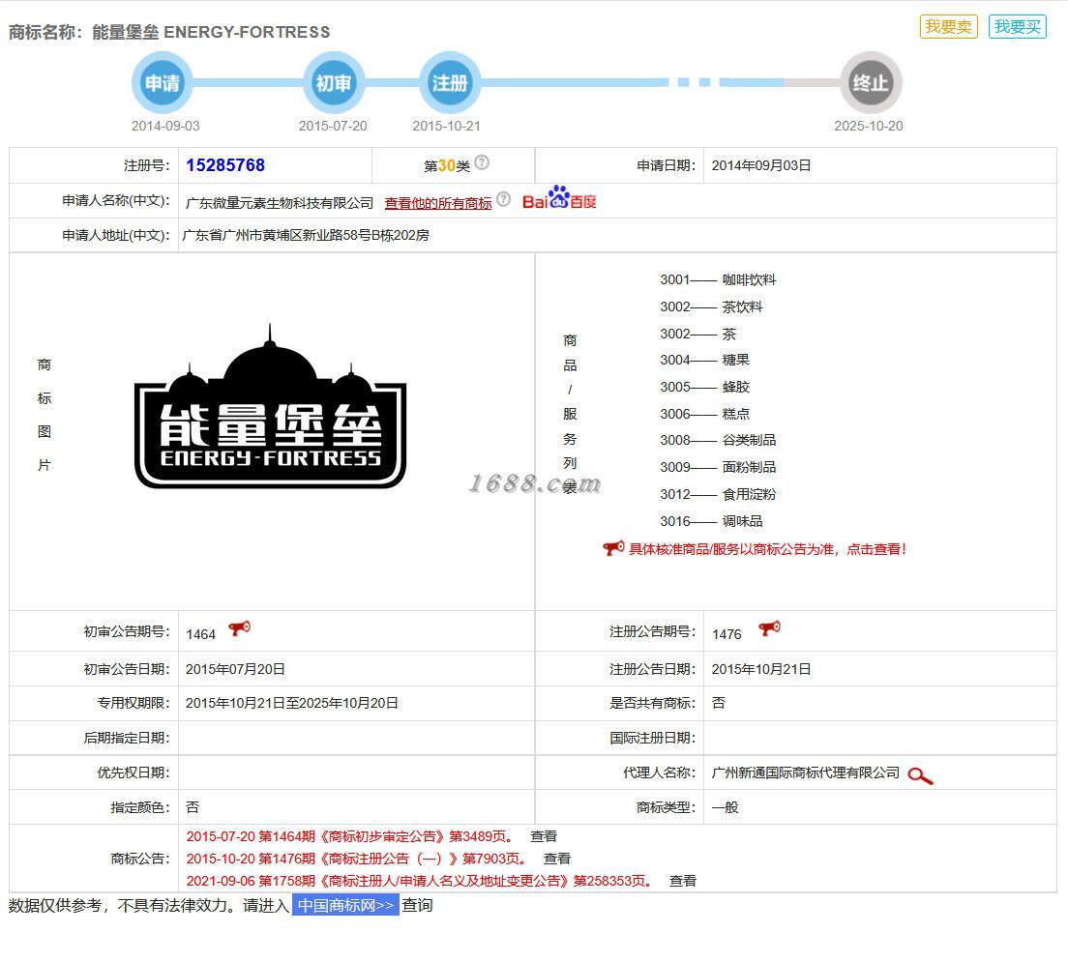Search applicant with Baidu logo icon
The image size is (1068, 962).
pos(559,197)
